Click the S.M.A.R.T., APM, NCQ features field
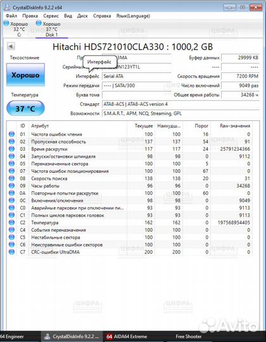The image size is (266, 342). (180, 113)
